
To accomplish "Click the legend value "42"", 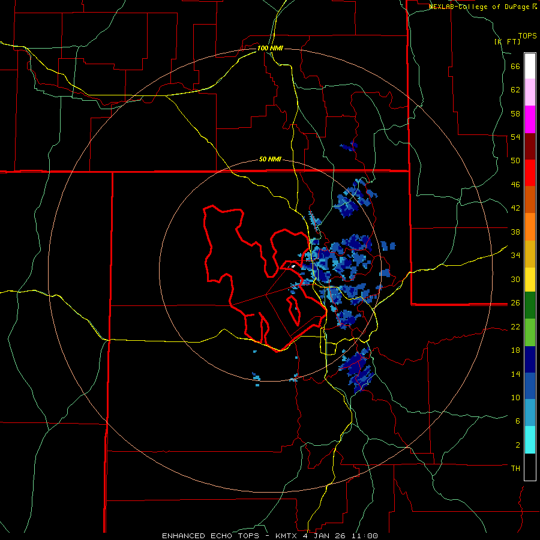I will click(x=515, y=208).
